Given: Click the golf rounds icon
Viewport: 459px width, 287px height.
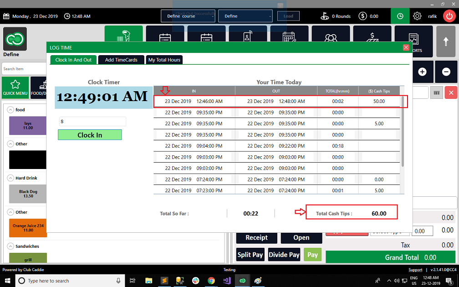Looking at the screenshot, I should 325,16.
